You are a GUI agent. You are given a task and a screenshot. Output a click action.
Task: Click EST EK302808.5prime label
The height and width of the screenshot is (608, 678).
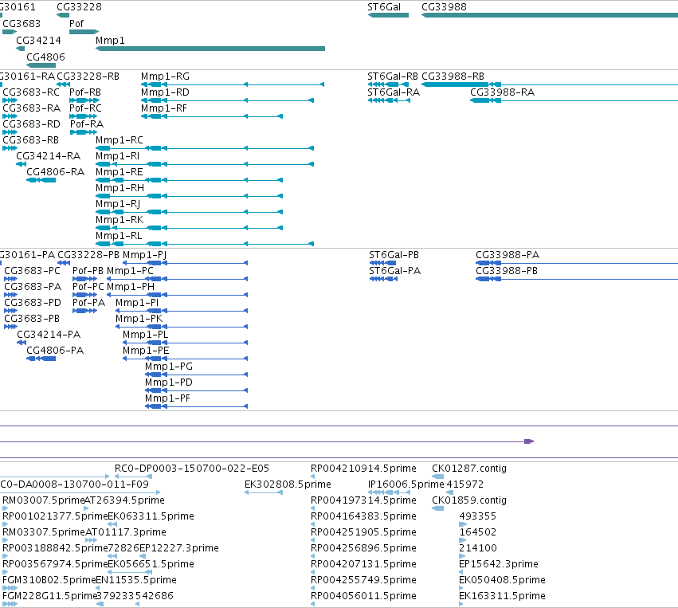point(288,484)
